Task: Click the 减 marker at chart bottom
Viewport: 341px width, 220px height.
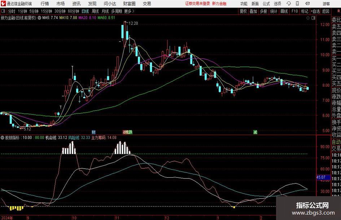Action: [x=255, y=132]
